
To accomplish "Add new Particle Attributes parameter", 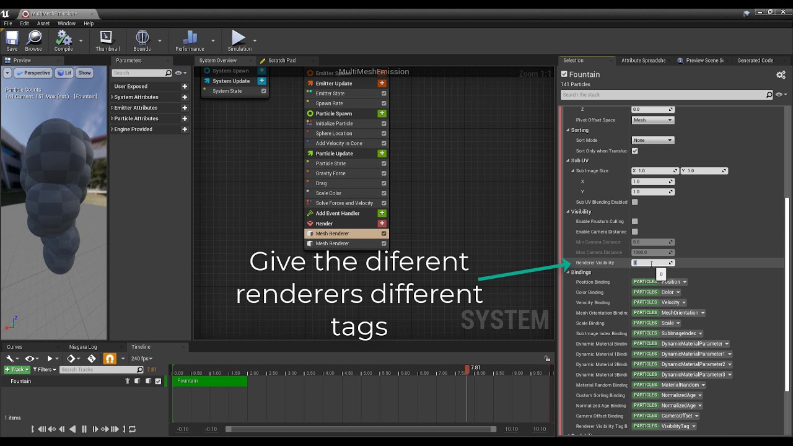I will (x=185, y=118).
